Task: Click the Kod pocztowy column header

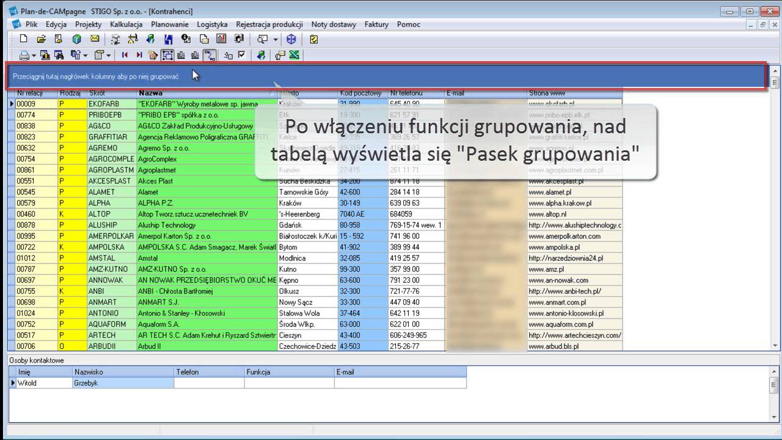Action: (x=364, y=93)
